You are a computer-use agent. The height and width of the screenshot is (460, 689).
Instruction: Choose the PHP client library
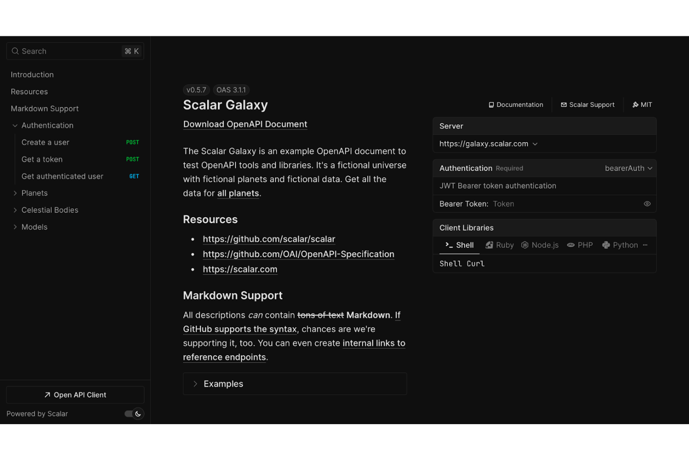[x=580, y=245]
